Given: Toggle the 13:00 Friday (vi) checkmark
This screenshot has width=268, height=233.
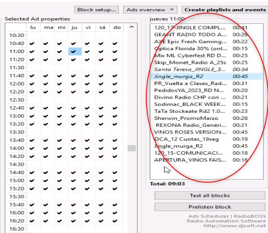Looking at the screenshot, I should [87, 116].
